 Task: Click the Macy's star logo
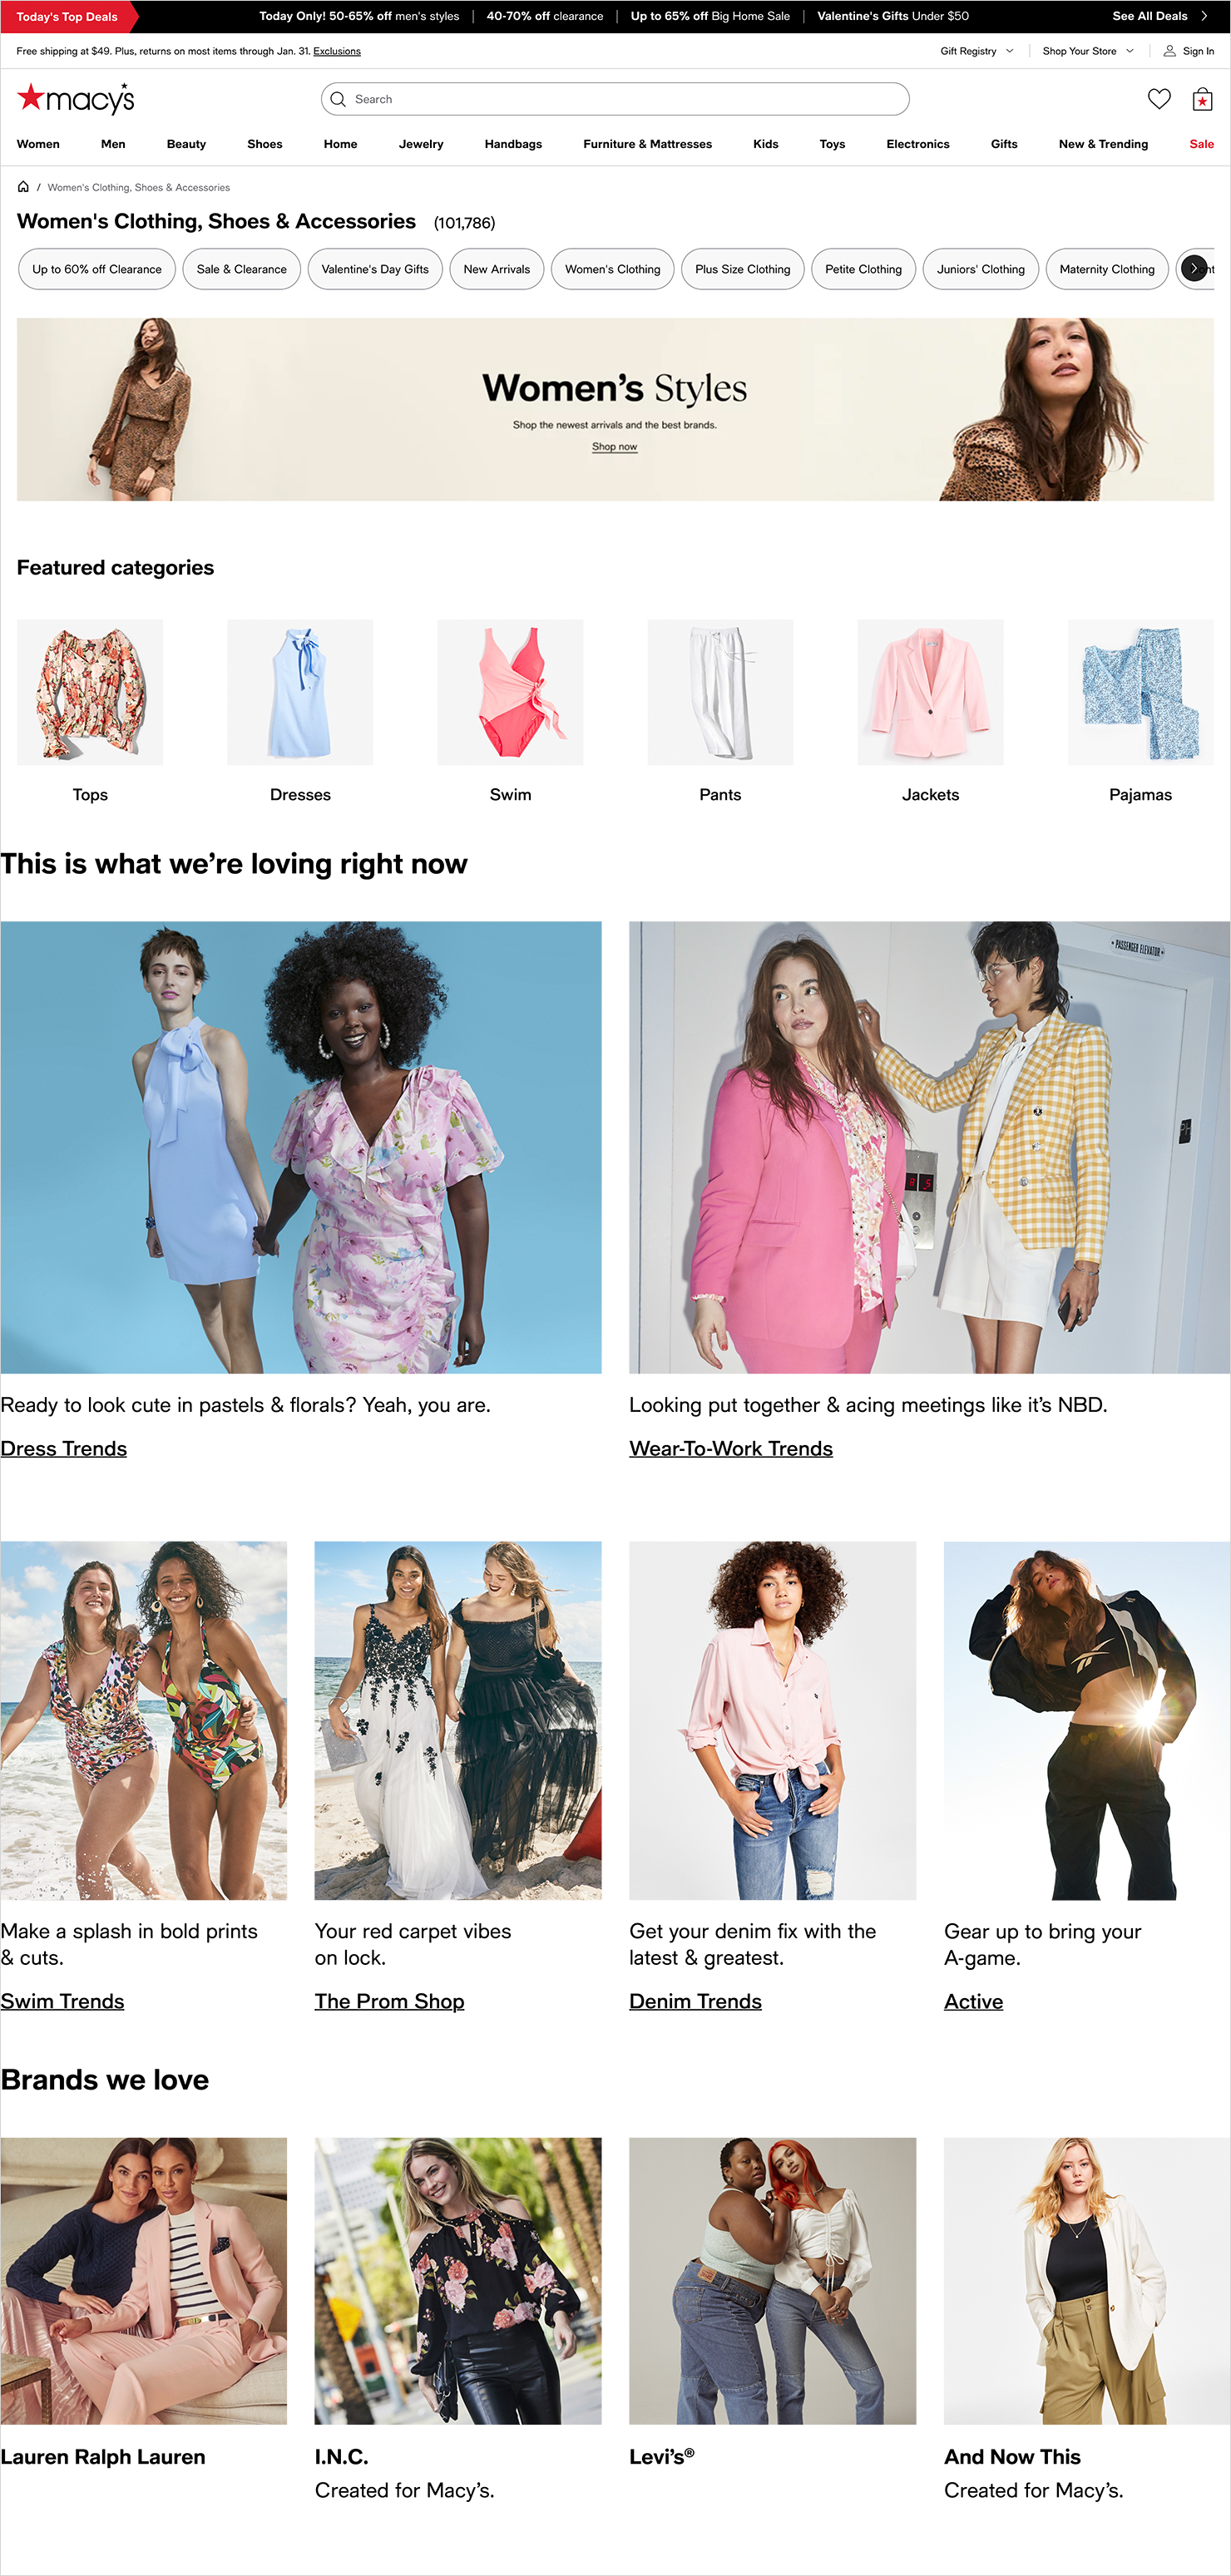coord(75,98)
